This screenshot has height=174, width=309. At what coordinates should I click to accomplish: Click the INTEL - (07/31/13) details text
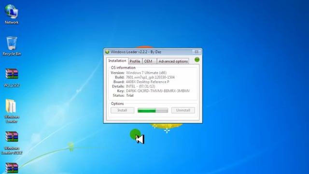140,87
